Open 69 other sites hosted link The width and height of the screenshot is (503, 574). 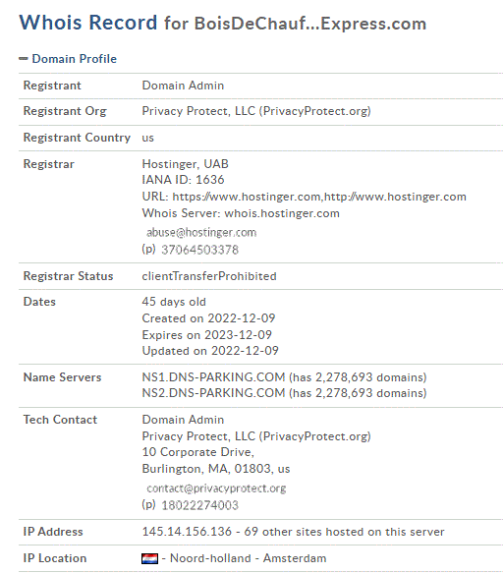coord(344,532)
